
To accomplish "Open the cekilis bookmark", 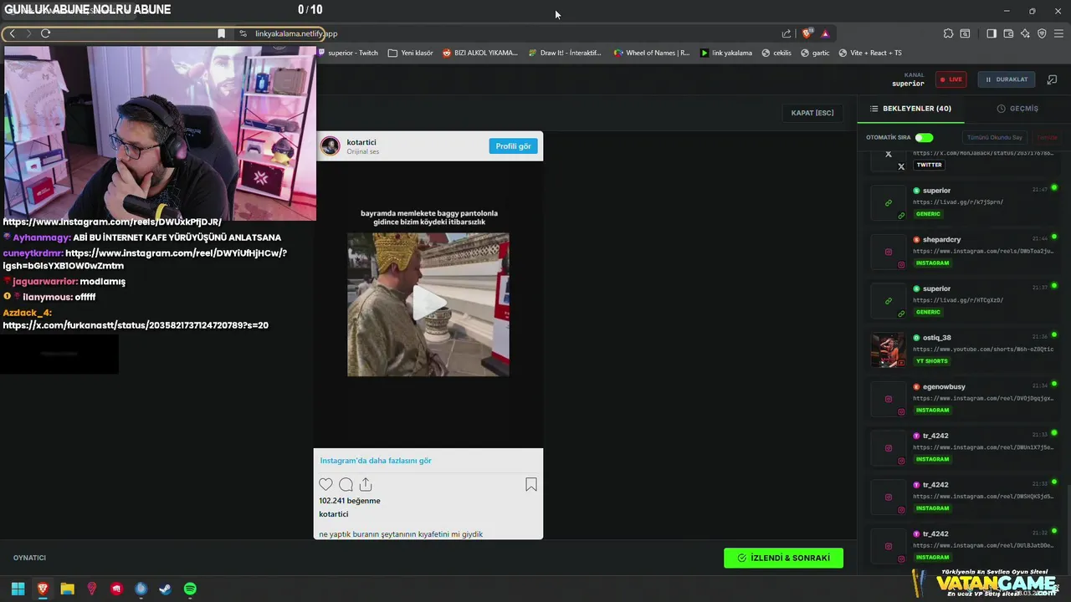I will (776, 53).
